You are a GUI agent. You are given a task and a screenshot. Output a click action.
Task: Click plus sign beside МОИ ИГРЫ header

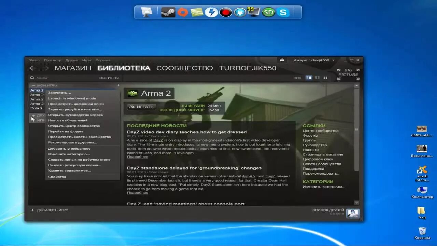tap(118, 85)
